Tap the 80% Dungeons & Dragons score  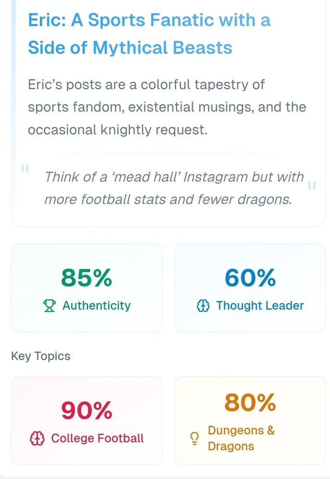click(250, 402)
